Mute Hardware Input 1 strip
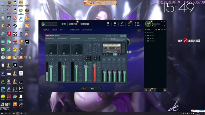The width and height of the screenshot is (205, 115). [55, 80]
